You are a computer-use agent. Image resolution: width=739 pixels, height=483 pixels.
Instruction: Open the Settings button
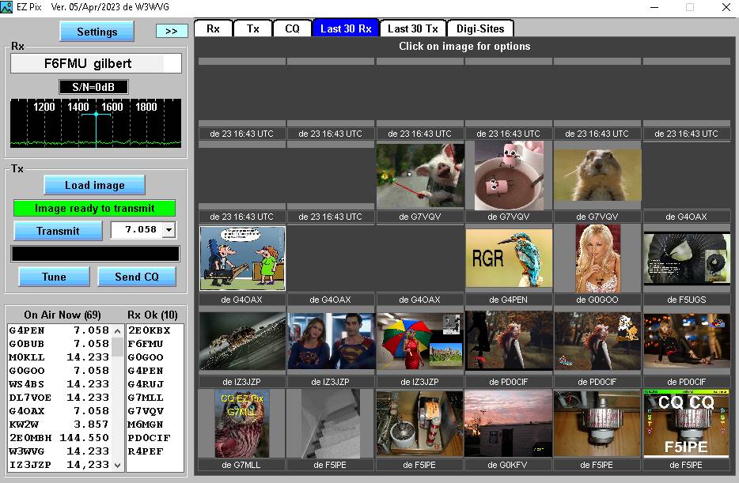97,32
